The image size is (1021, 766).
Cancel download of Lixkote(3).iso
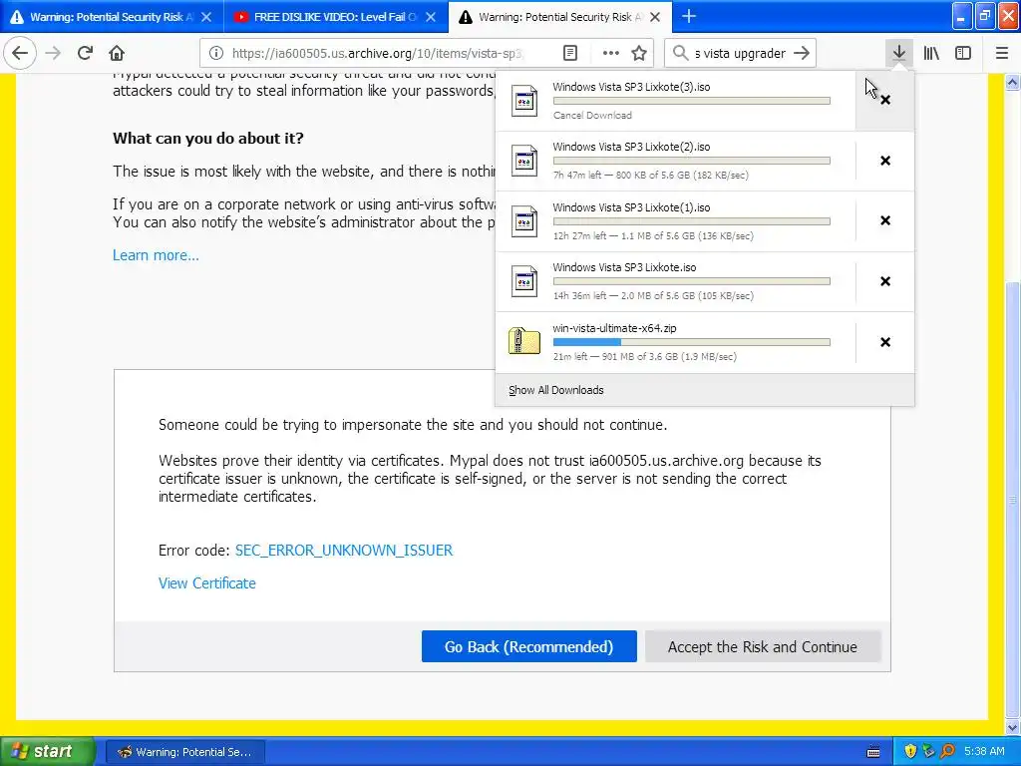885,101
